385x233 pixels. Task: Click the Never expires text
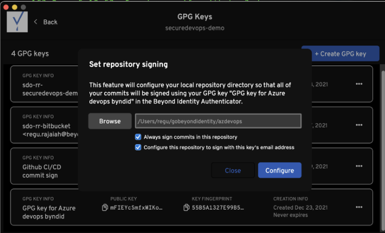coord(290,215)
